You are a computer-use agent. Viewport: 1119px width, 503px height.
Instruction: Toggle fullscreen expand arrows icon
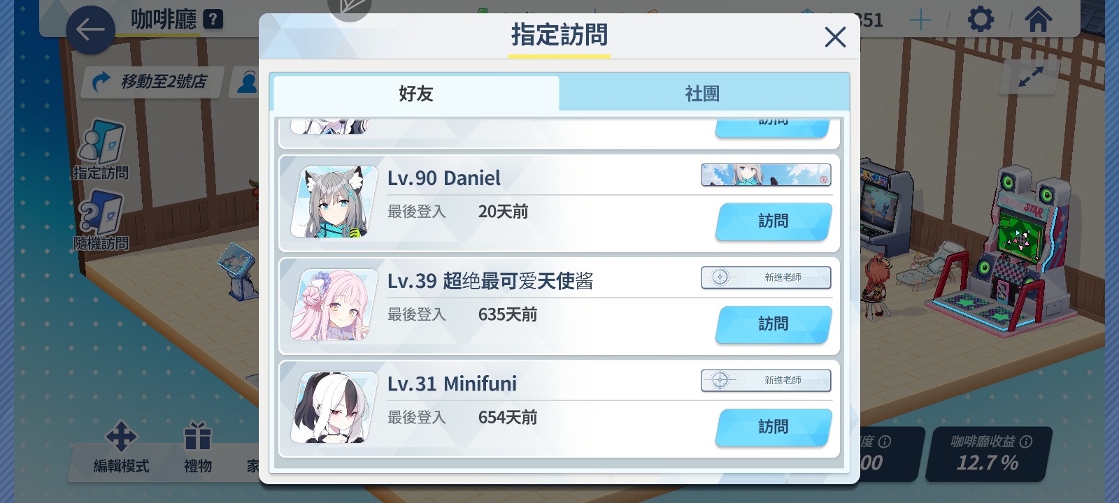1031,77
